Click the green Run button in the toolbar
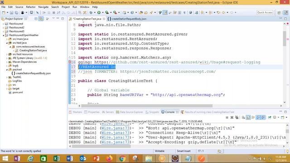 click(99, 13)
